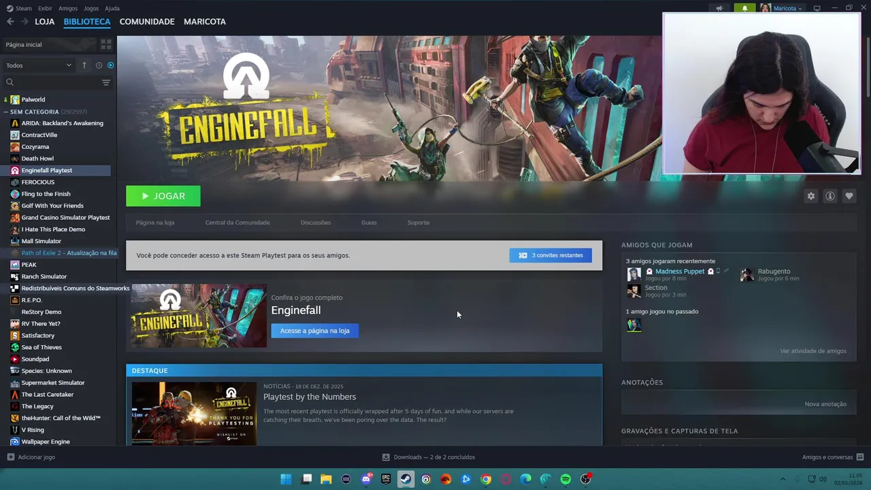Click Nova anotação
Viewport: 871px width, 490px height.
pyautogui.click(x=825, y=404)
